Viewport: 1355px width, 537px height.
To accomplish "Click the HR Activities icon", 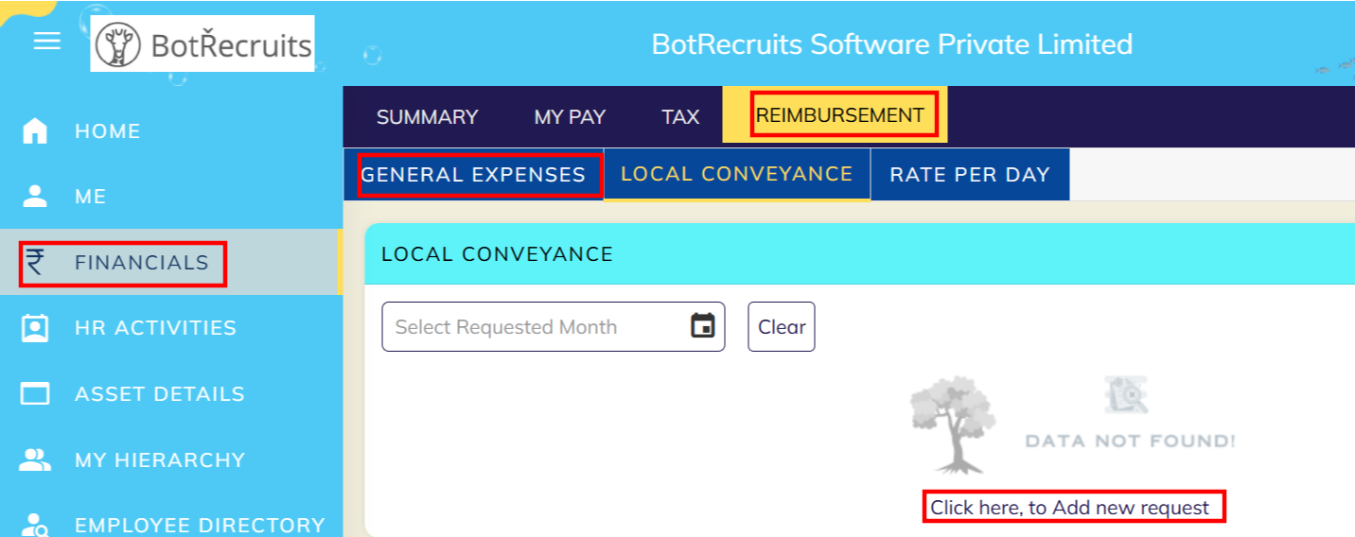I will pos(35,328).
